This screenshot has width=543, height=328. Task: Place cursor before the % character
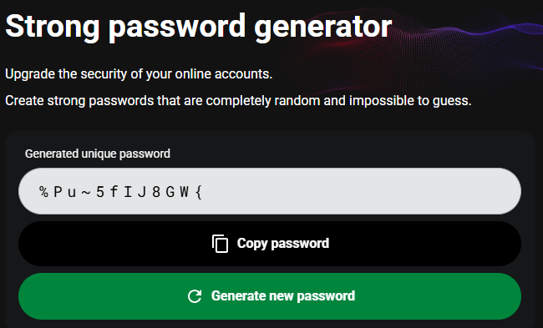coord(38,192)
